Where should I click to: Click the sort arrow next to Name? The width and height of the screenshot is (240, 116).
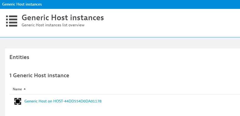click(24, 89)
